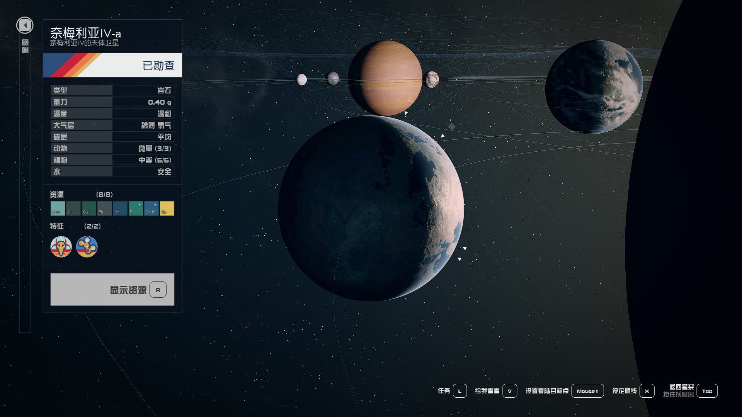Screen dimensions: 742x417
Task: Click the round back arrow button
Action: point(25,25)
